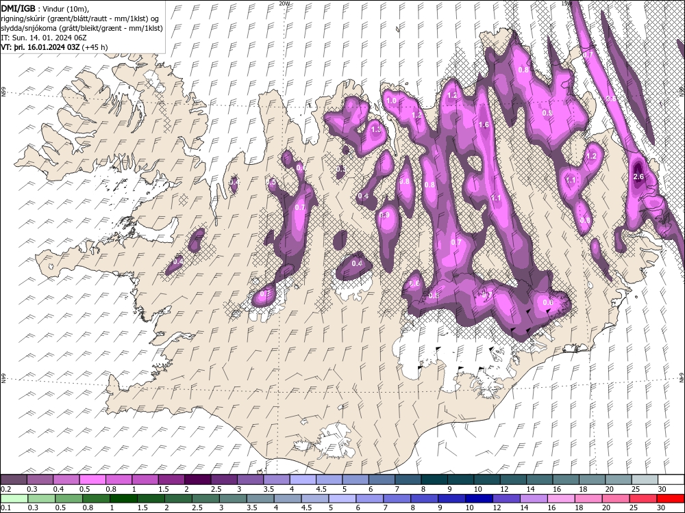Click the 0.3 snowfall value on the map
Image resolution: width=685 pixels, height=513 pixels.
[341, 169]
